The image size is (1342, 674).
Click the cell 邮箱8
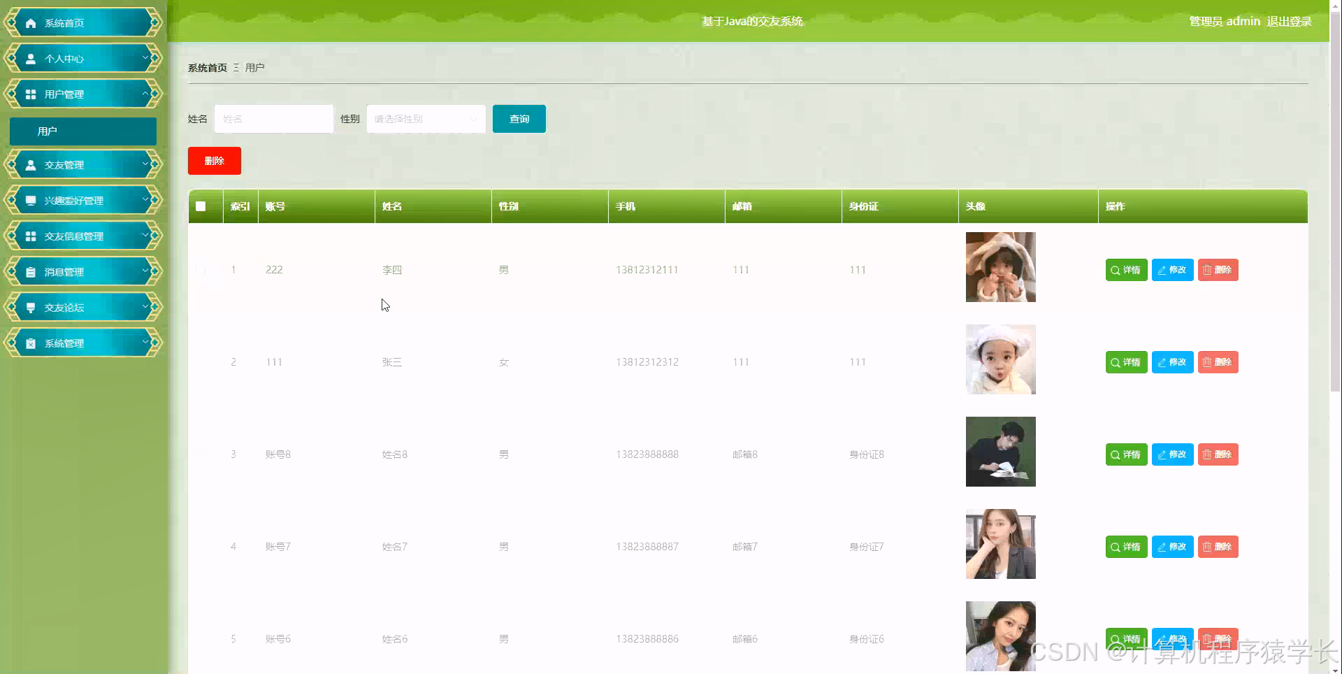[x=745, y=454]
